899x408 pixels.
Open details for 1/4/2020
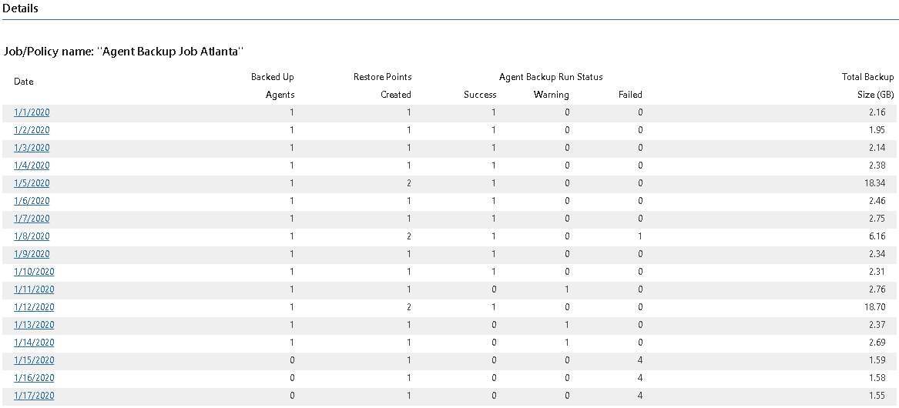(32, 166)
